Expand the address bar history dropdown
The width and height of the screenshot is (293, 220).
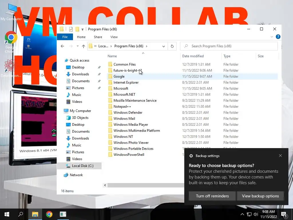pyautogui.click(x=163, y=46)
